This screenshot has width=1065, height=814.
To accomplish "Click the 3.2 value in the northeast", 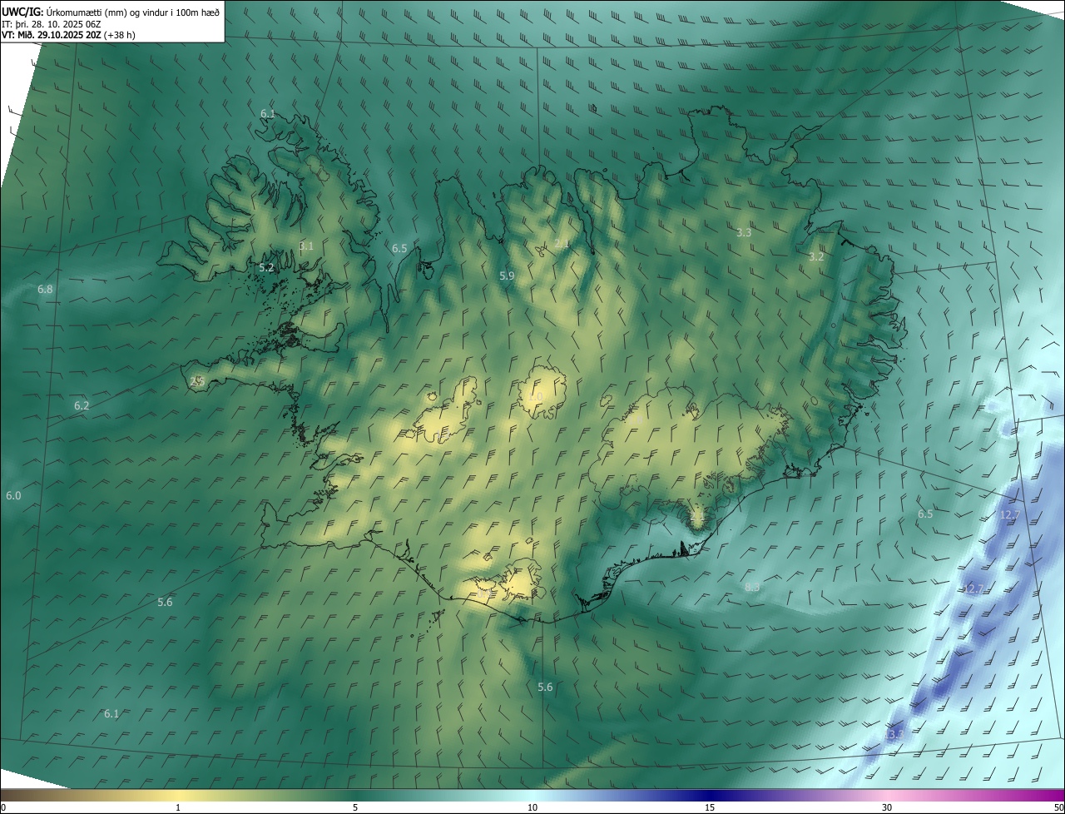I will 816,257.
